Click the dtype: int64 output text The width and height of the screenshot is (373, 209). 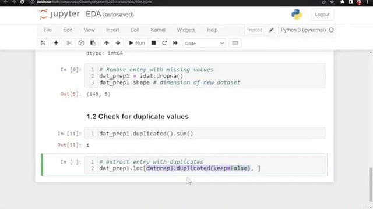point(104,53)
